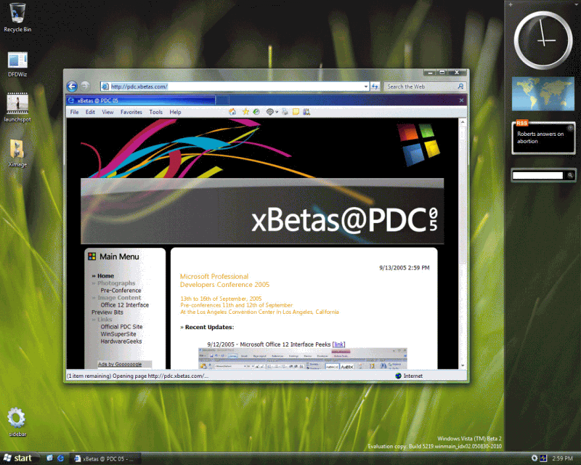Open the Edit menu
The width and height of the screenshot is (581, 465).
(x=90, y=112)
